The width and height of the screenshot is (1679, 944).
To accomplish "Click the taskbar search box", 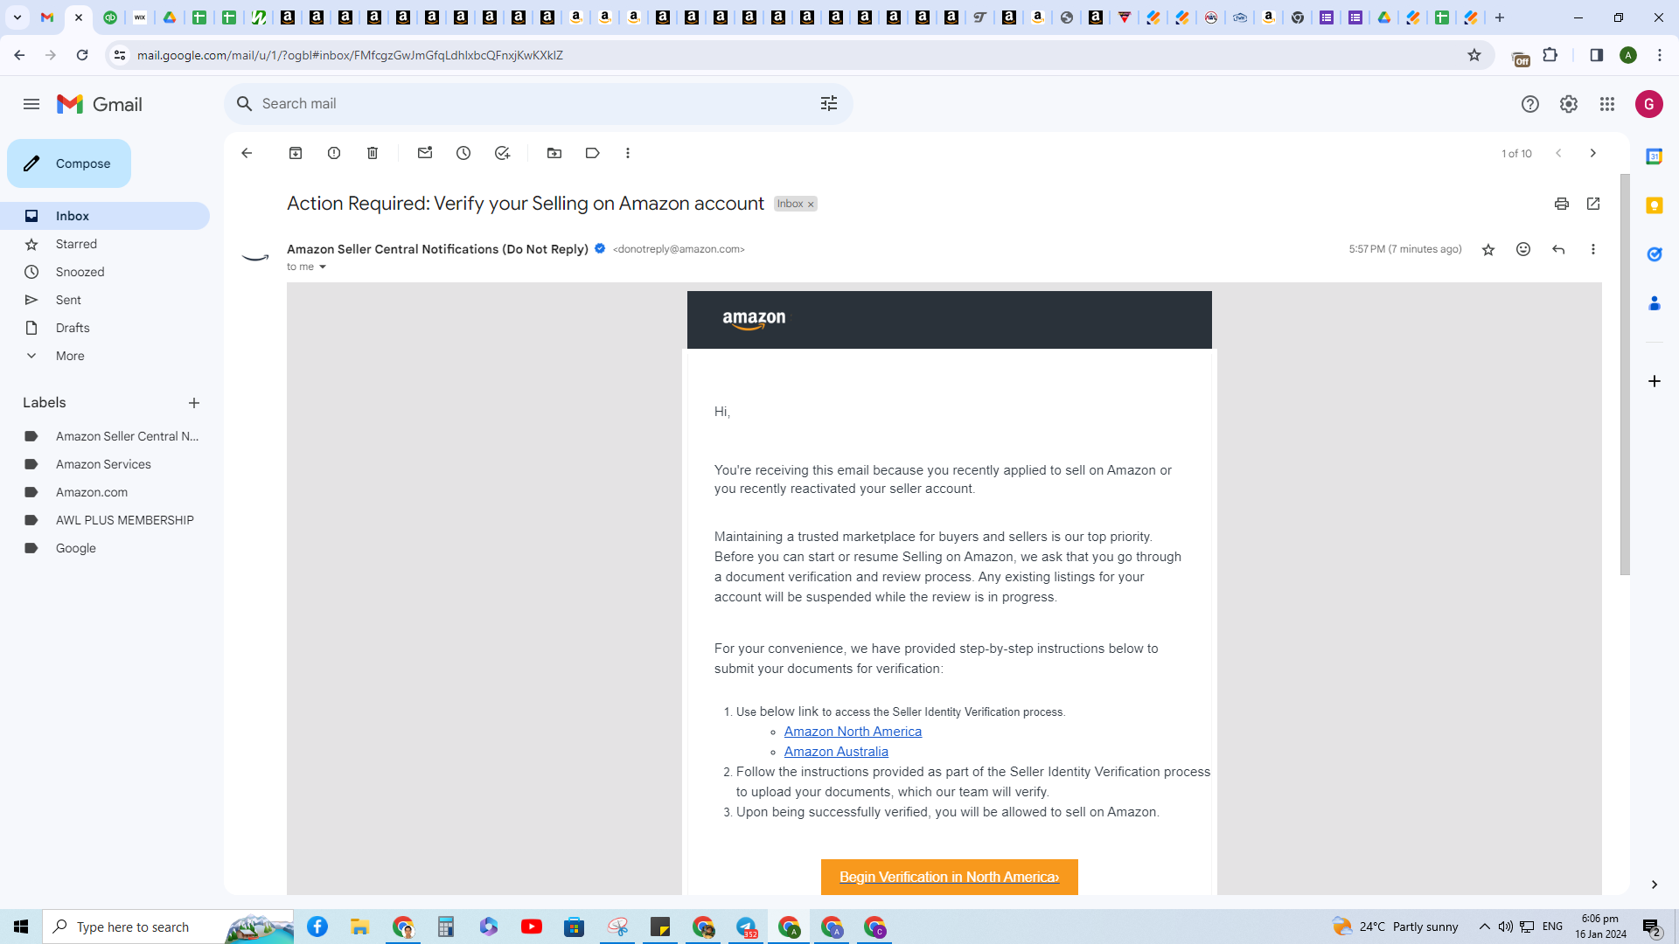I will coord(168,927).
